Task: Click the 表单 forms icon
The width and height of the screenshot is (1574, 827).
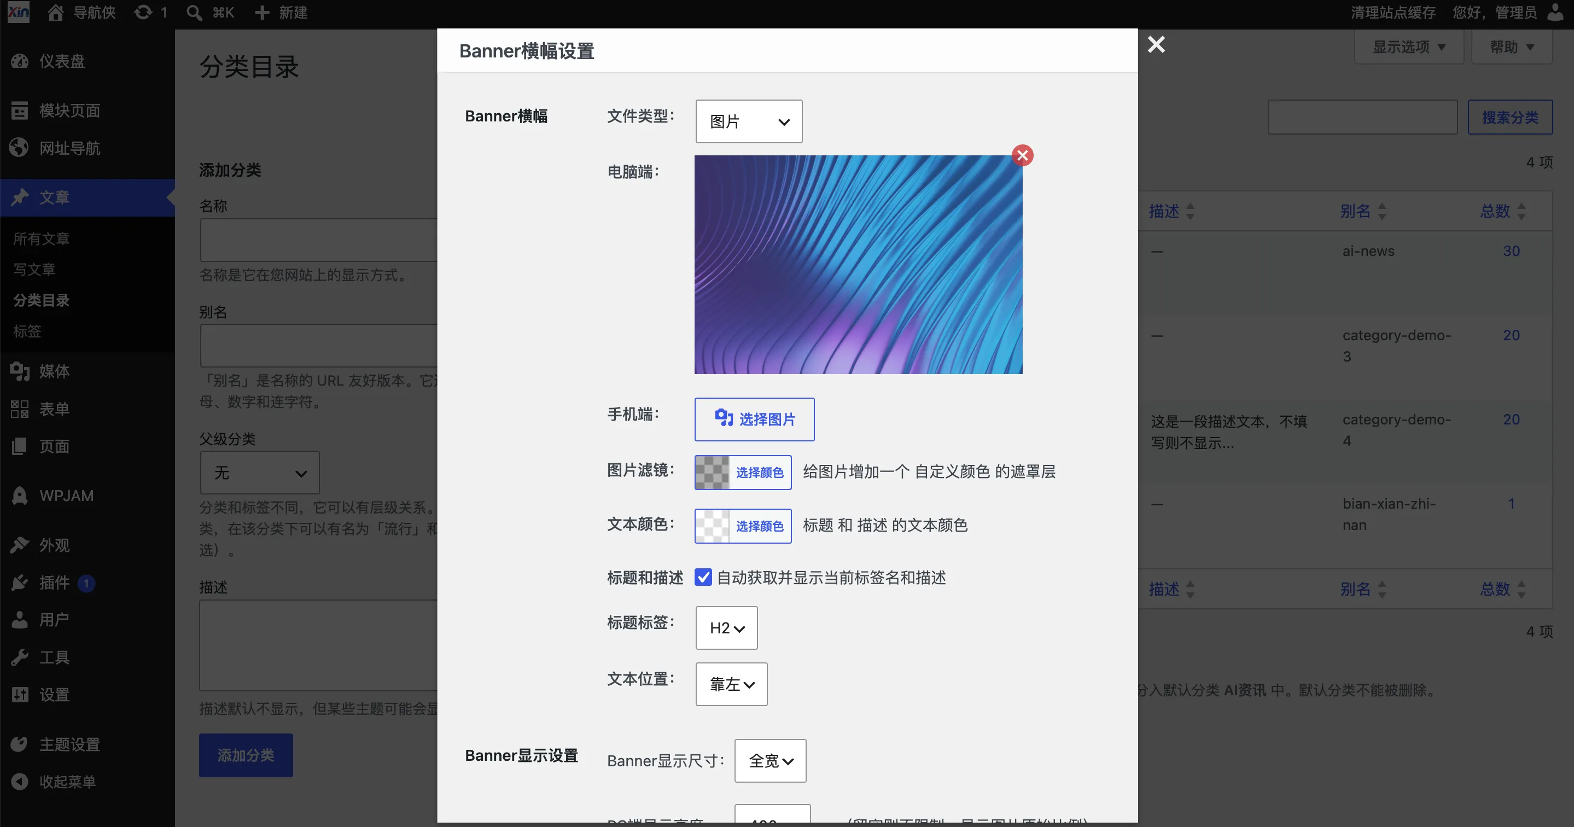Action: (20, 409)
